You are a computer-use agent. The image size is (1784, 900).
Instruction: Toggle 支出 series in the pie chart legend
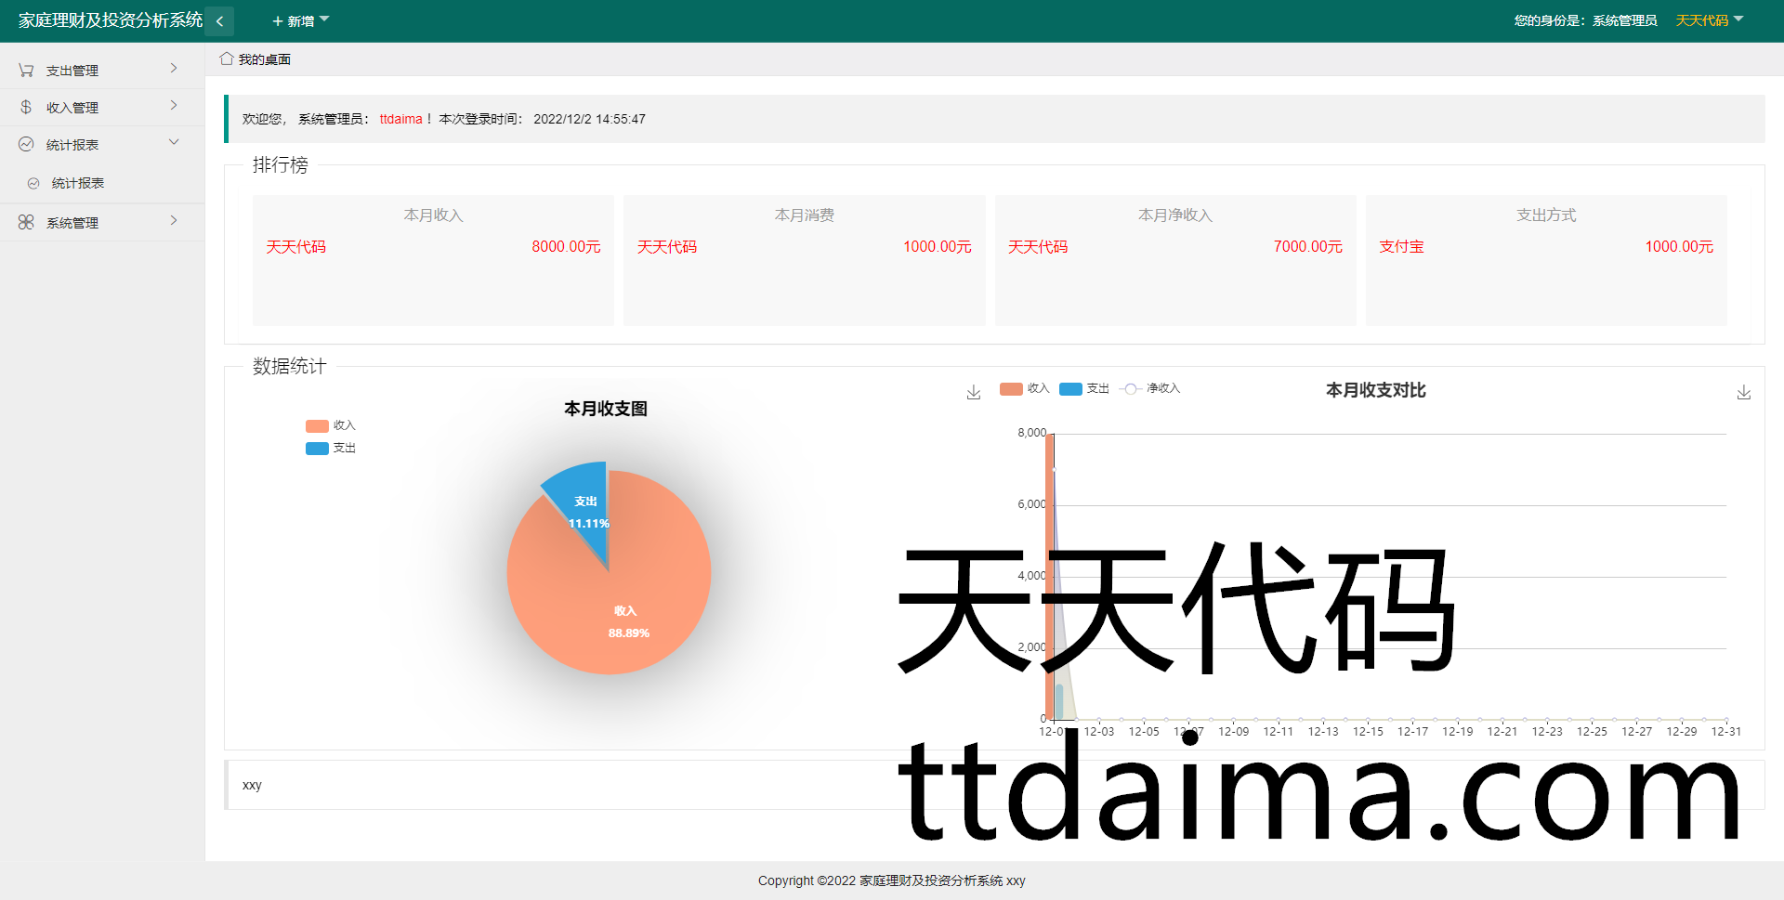tap(330, 448)
